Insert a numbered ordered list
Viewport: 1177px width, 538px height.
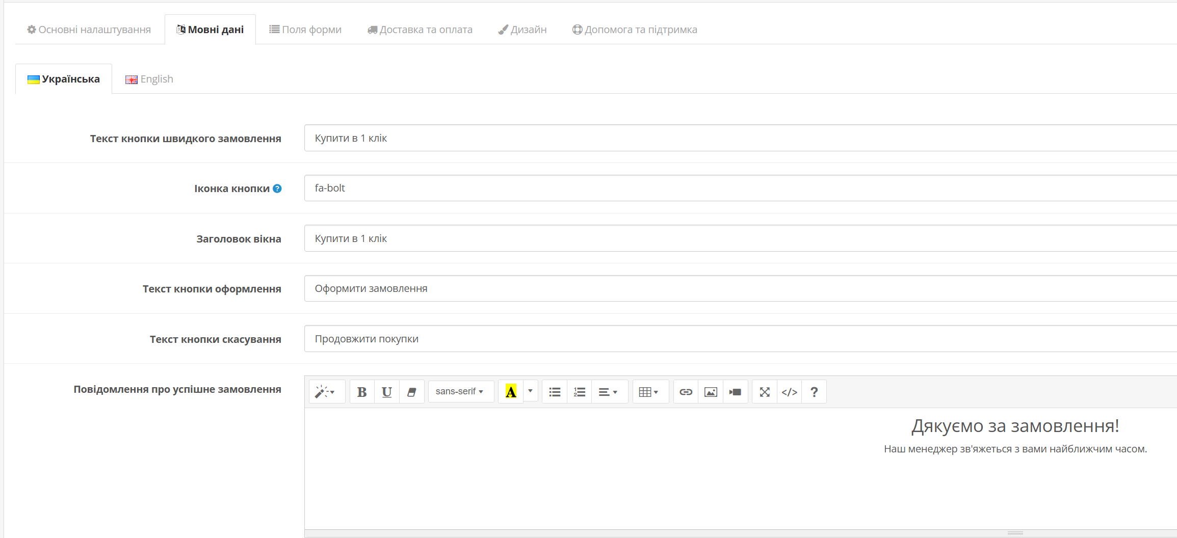pos(580,392)
